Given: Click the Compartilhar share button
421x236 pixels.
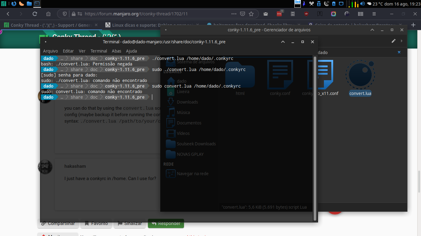Looking at the screenshot, I should coord(58,223).
